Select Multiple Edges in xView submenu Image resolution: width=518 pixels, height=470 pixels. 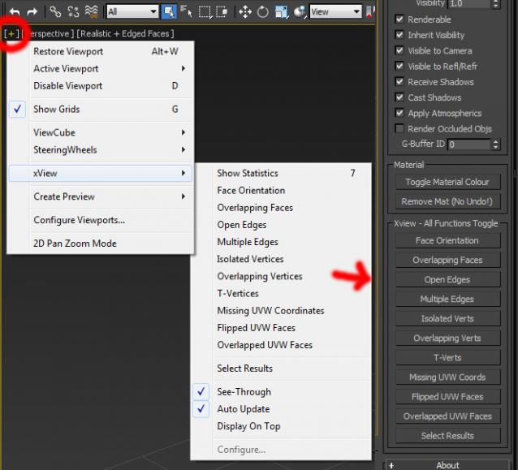(281, 242)
